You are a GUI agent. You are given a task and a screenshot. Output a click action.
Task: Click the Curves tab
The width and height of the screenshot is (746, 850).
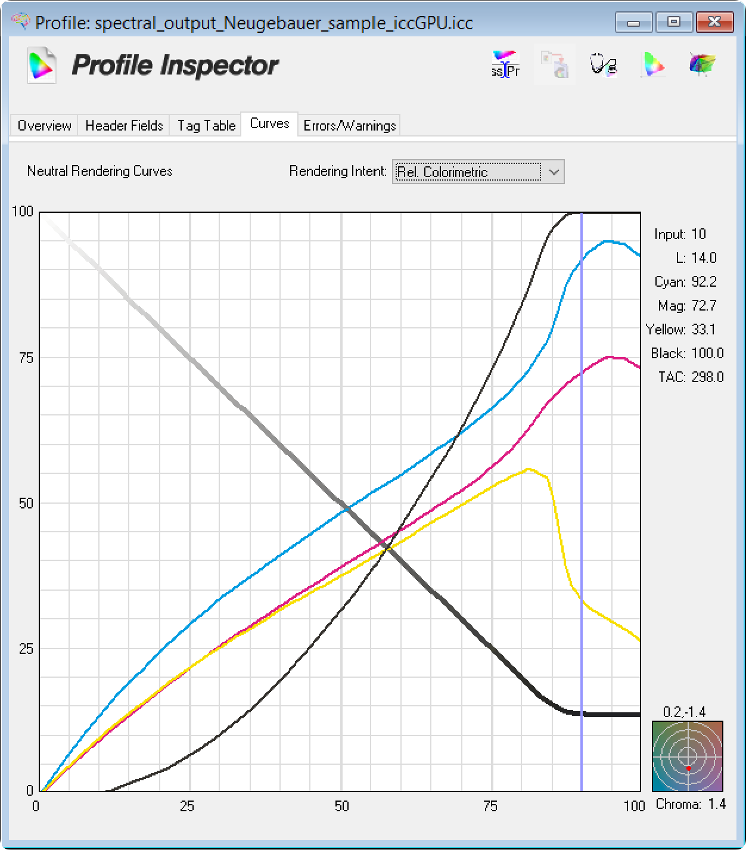coord(269,124)
